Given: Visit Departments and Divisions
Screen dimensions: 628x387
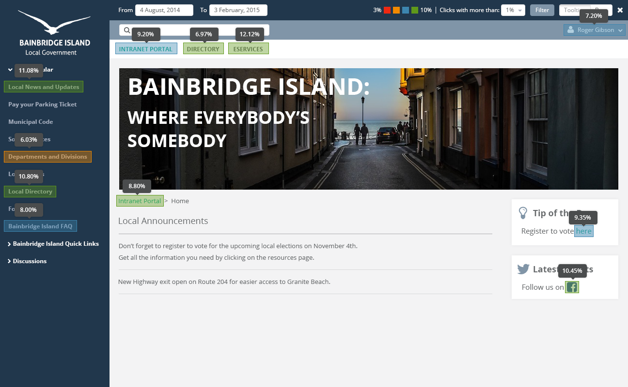Looking at the screenshot, I should (47, 157).
